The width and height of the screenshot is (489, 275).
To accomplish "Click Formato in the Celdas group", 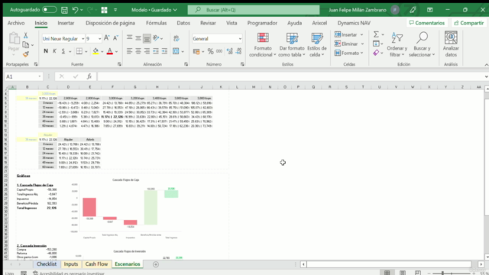I will (348, 53).
